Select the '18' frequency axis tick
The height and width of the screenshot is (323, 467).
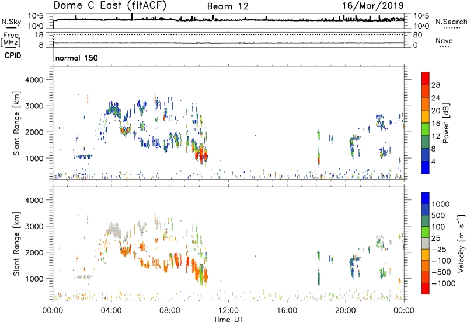click(x=39, y=35)
